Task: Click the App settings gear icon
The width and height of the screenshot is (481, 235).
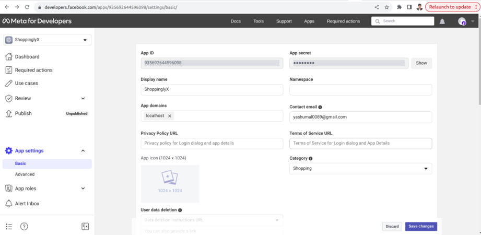Action: pos(9,150)
